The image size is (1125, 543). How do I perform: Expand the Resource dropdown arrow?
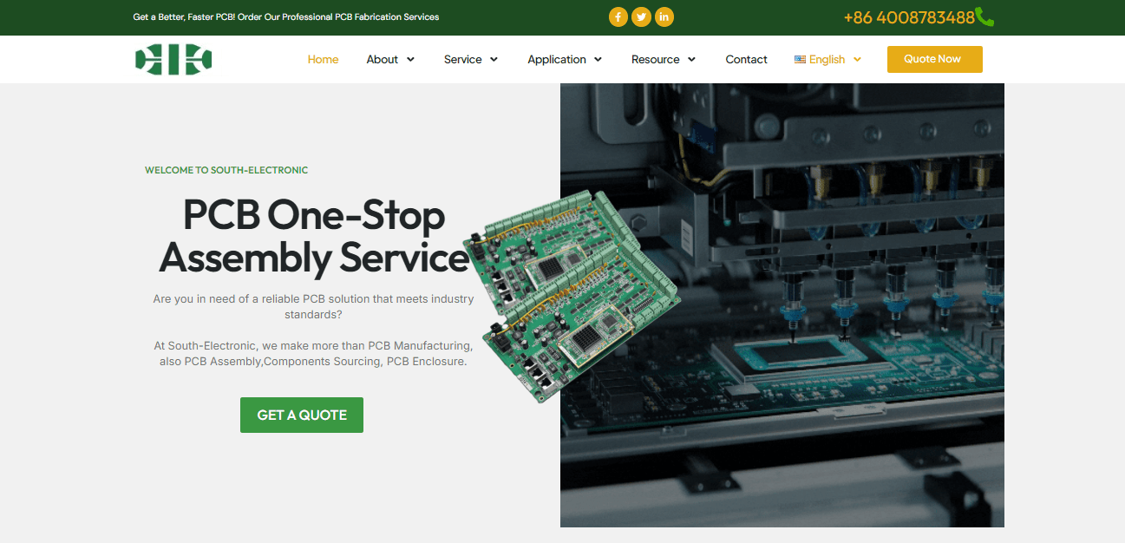tap(692, 60)
